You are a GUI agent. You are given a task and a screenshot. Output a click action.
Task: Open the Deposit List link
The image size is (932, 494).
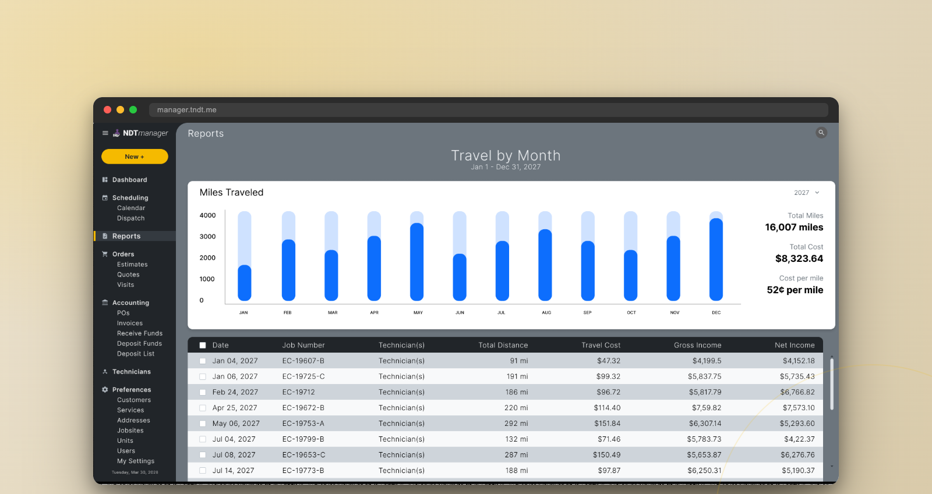(x=136, y=354)
